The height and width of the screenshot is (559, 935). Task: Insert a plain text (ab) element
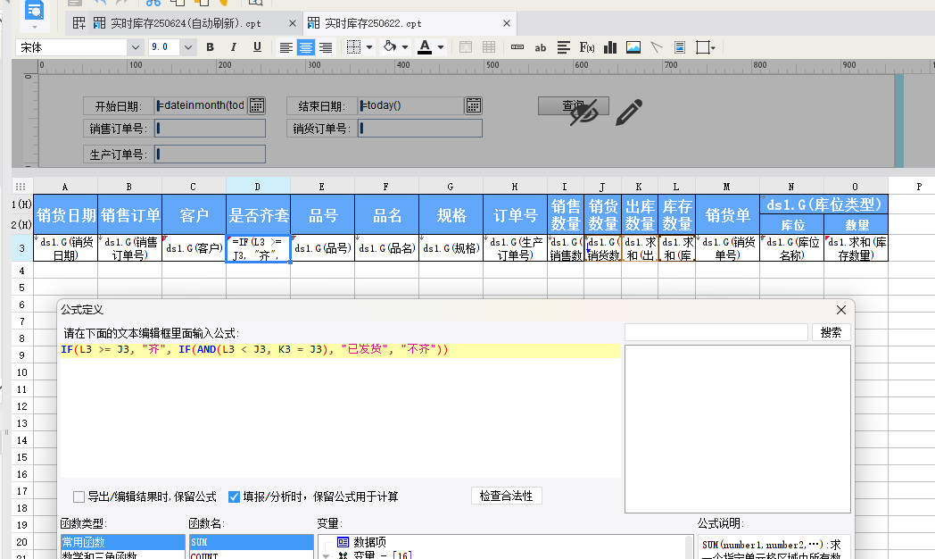[541, 47]
